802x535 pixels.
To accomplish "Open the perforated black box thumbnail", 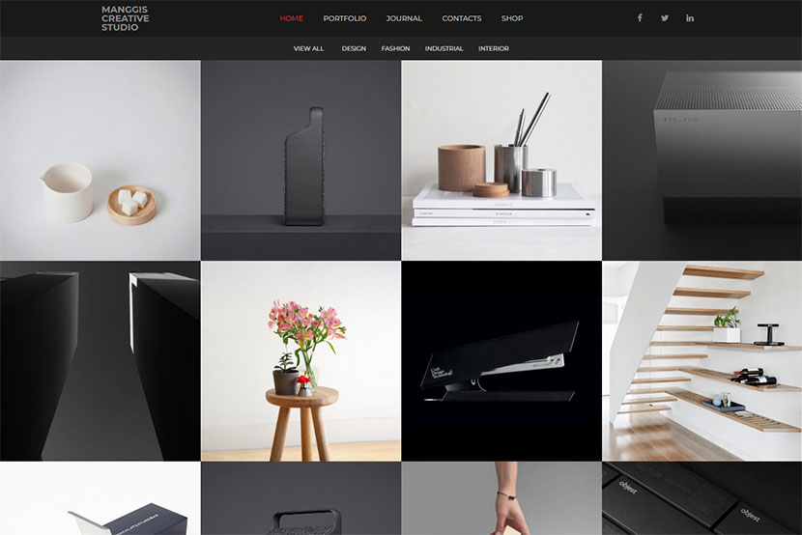I will (x=702, y=160).
